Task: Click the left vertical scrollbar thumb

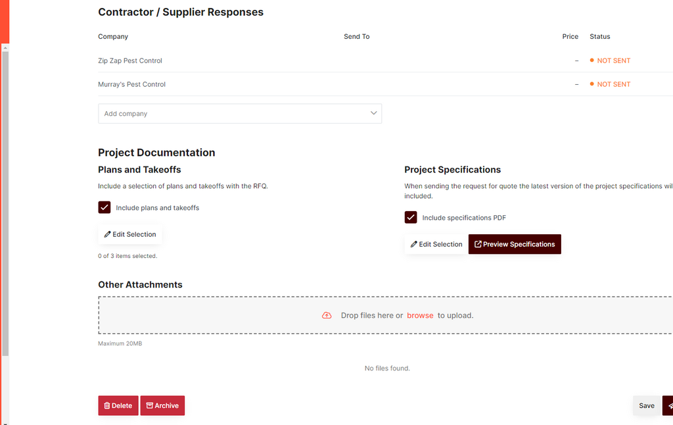Action: [x=5, y=197]
